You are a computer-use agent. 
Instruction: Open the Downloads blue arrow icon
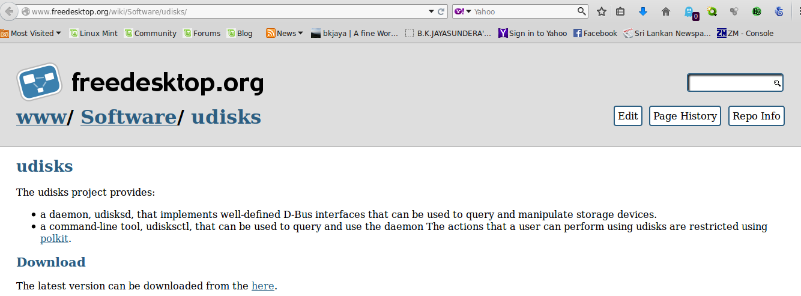click(642, 11)
